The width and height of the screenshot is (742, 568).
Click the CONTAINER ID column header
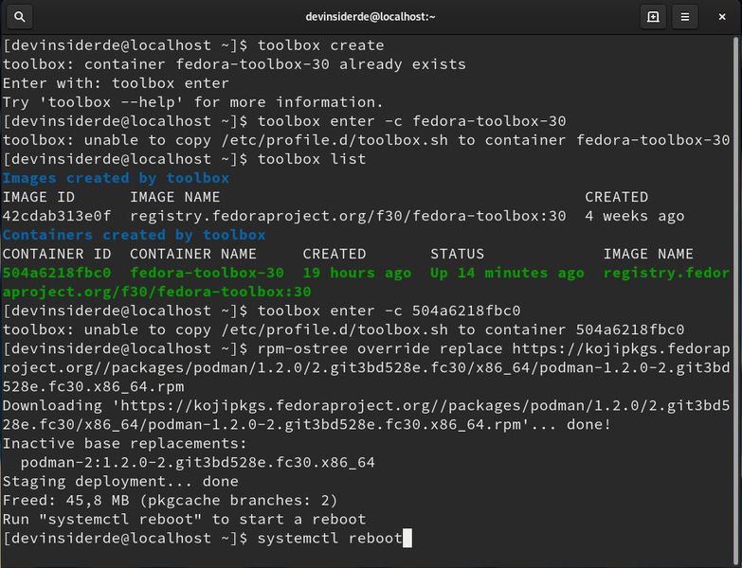point(57,254)
